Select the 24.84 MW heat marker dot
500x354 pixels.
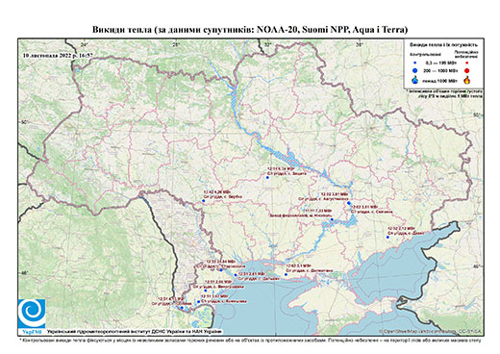click(221, 270)
